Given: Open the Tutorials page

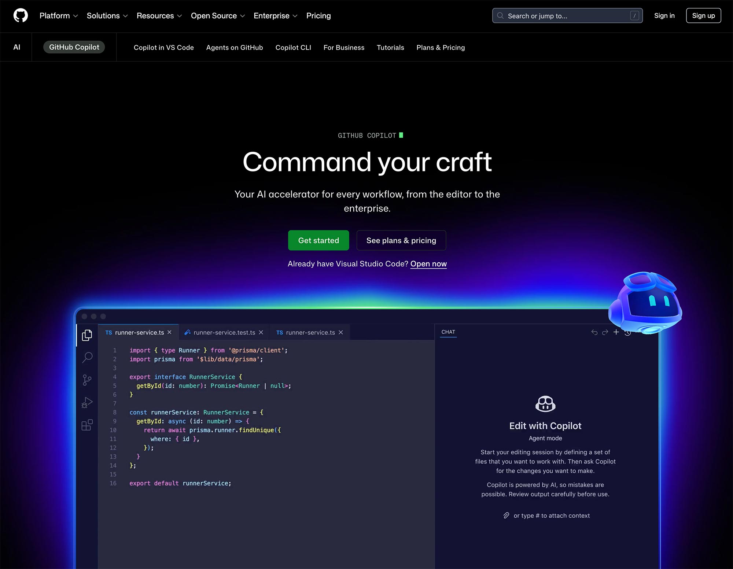Looking at the screenshot, I should 390,48.
